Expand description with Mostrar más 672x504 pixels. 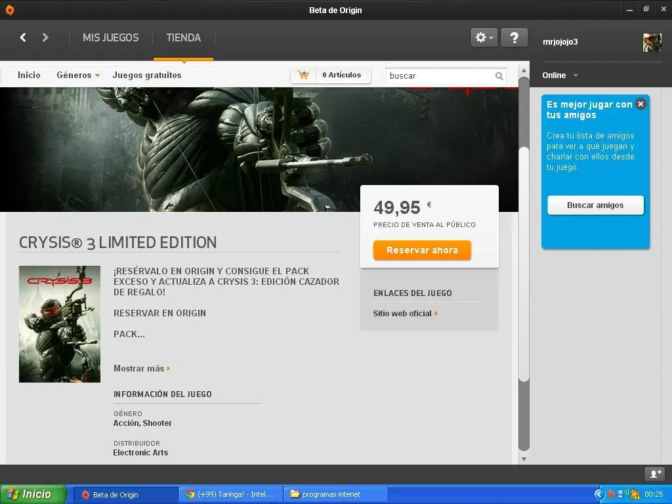tap(142, 369)
